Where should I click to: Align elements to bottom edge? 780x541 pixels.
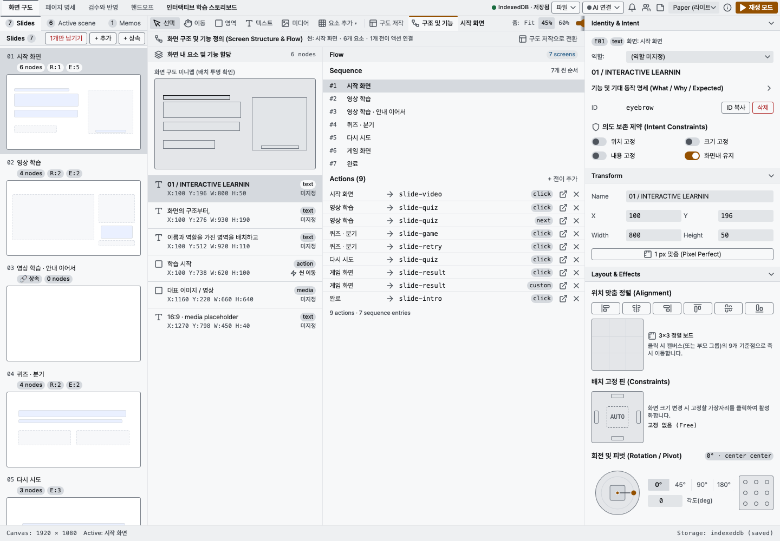tap(759, 308)
